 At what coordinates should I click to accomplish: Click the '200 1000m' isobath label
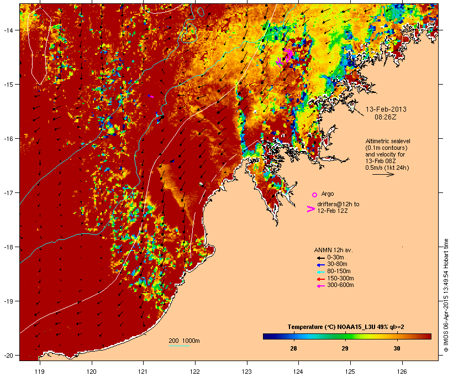(184, 341)
